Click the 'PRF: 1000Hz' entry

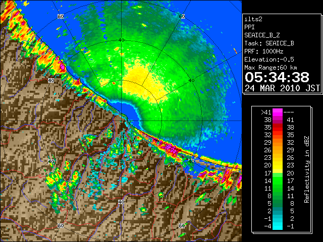(x=263, y=51)
